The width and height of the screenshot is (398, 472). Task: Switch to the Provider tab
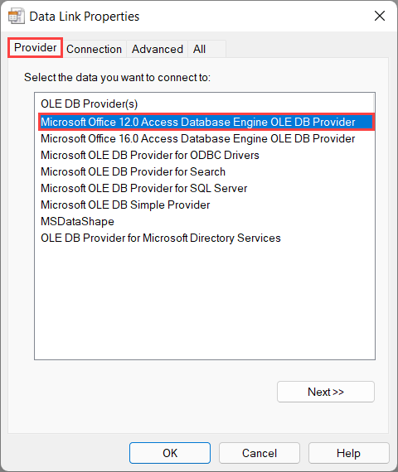(36, 47)
